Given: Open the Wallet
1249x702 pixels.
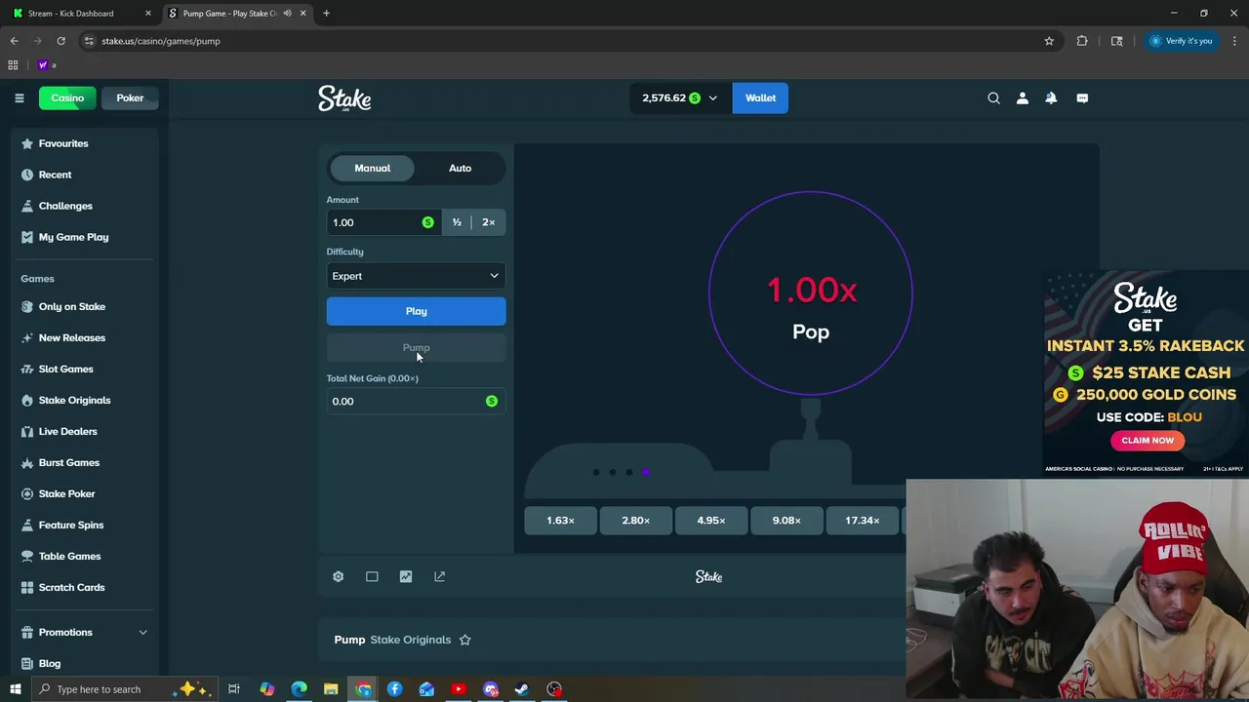Looking at the screenshot, I should pyautogui.click(x=760, y=97).
